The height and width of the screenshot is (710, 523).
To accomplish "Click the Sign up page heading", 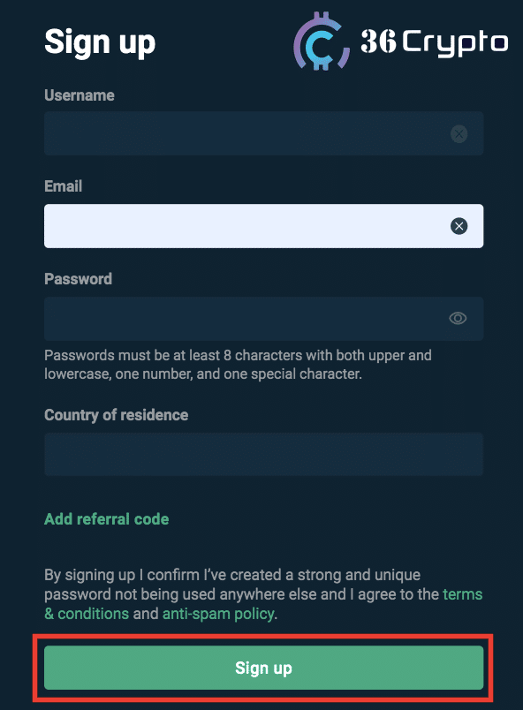I will [x=100, y=42].
